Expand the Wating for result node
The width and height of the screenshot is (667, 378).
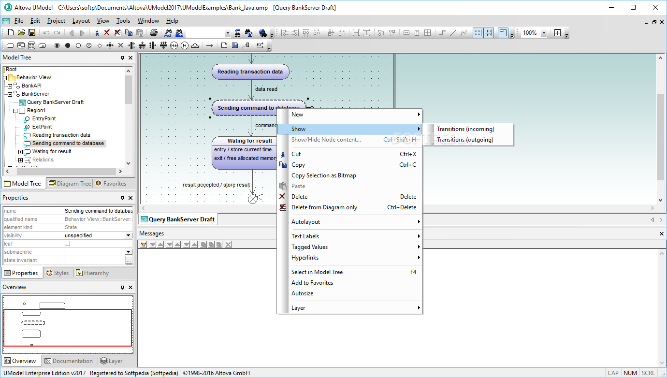pyautogui.click(x=20, y=152)
